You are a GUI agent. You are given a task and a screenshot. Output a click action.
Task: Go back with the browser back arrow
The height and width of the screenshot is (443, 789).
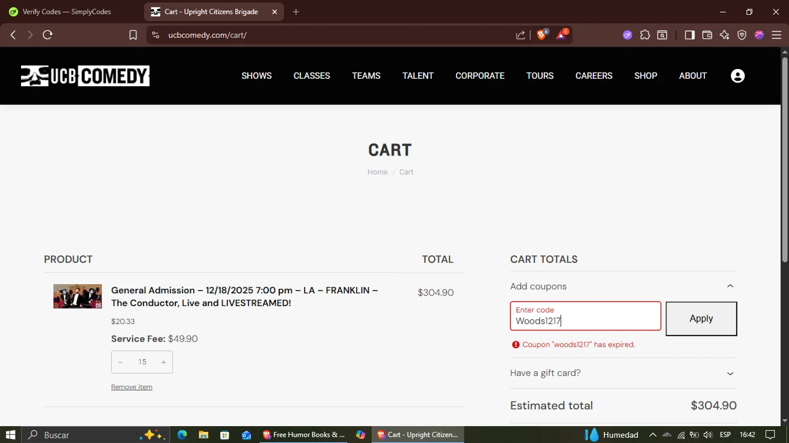[13, 35]
